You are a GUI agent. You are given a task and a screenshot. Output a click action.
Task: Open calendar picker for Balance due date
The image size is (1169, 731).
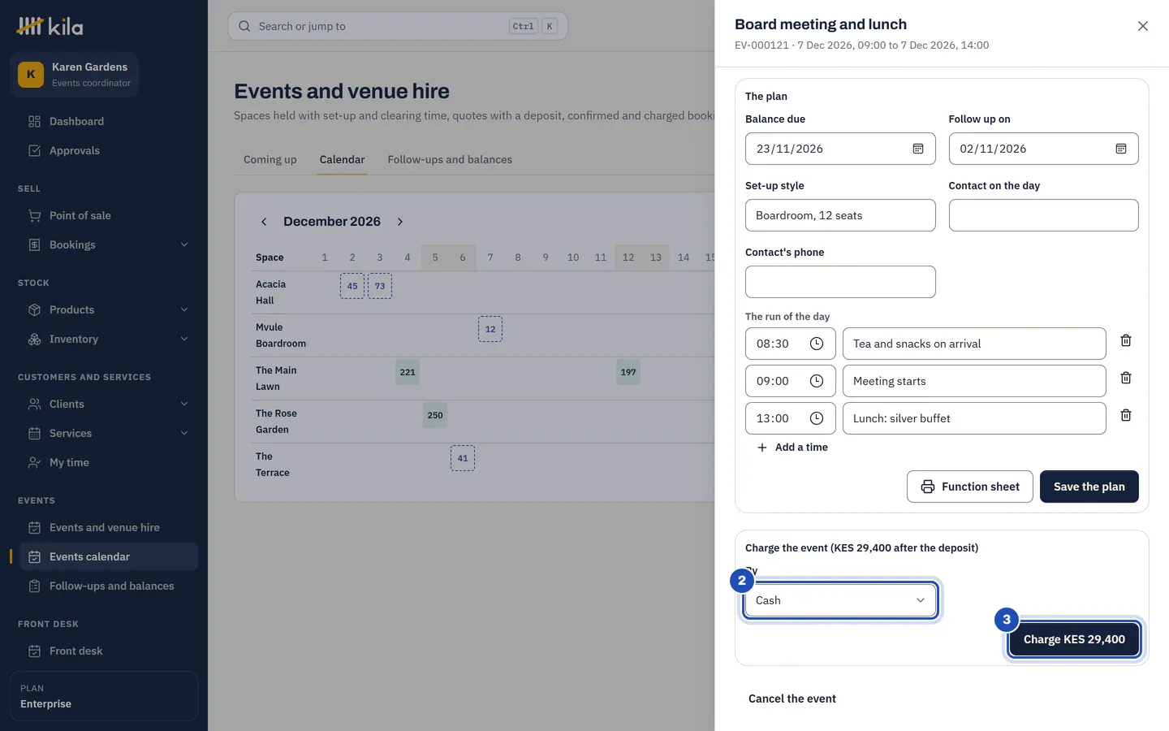tap(918, 149)
